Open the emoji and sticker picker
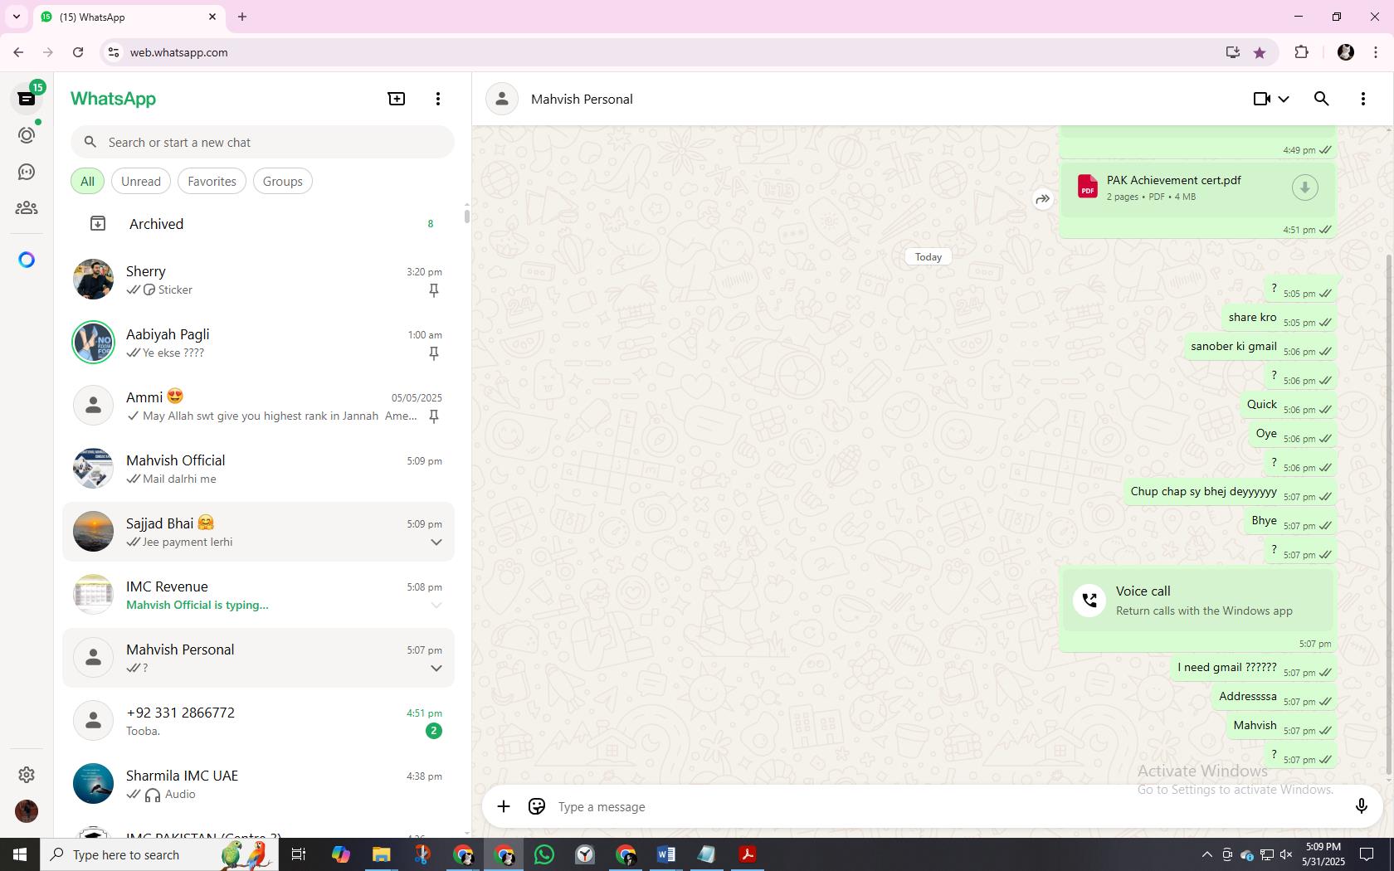Viewport: 1394px width, 871px height. tap(537, 806)
